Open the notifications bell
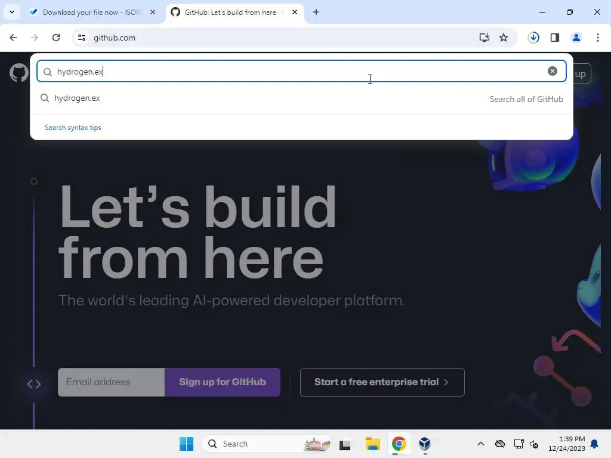The image size is (611, 458). [x=595, y=444]
